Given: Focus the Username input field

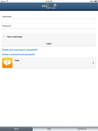Looking at the screenshot, I should [49, 21].
